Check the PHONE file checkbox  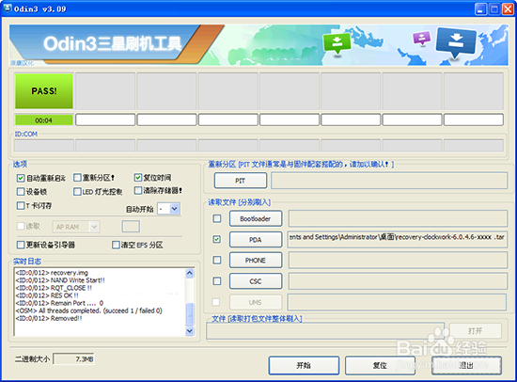217,261
